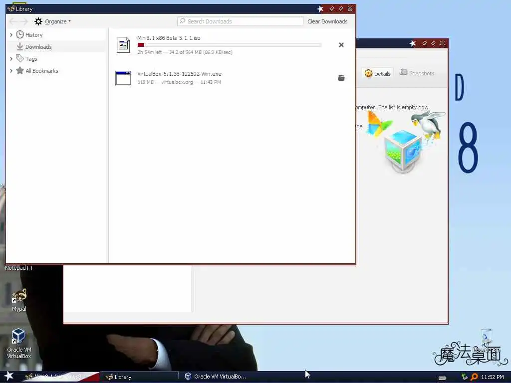This screenshot has width=511, height=383.
Task: Open Oracle VM VirtualBox desktop shortcut
Action: coord(19,343)
